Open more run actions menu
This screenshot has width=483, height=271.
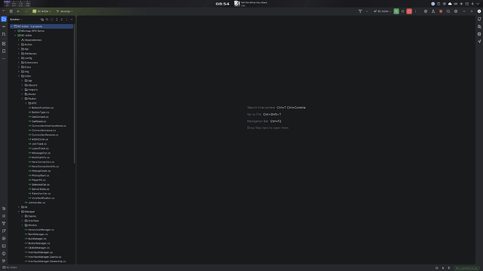pyautogui.click(x=416, y=11)
